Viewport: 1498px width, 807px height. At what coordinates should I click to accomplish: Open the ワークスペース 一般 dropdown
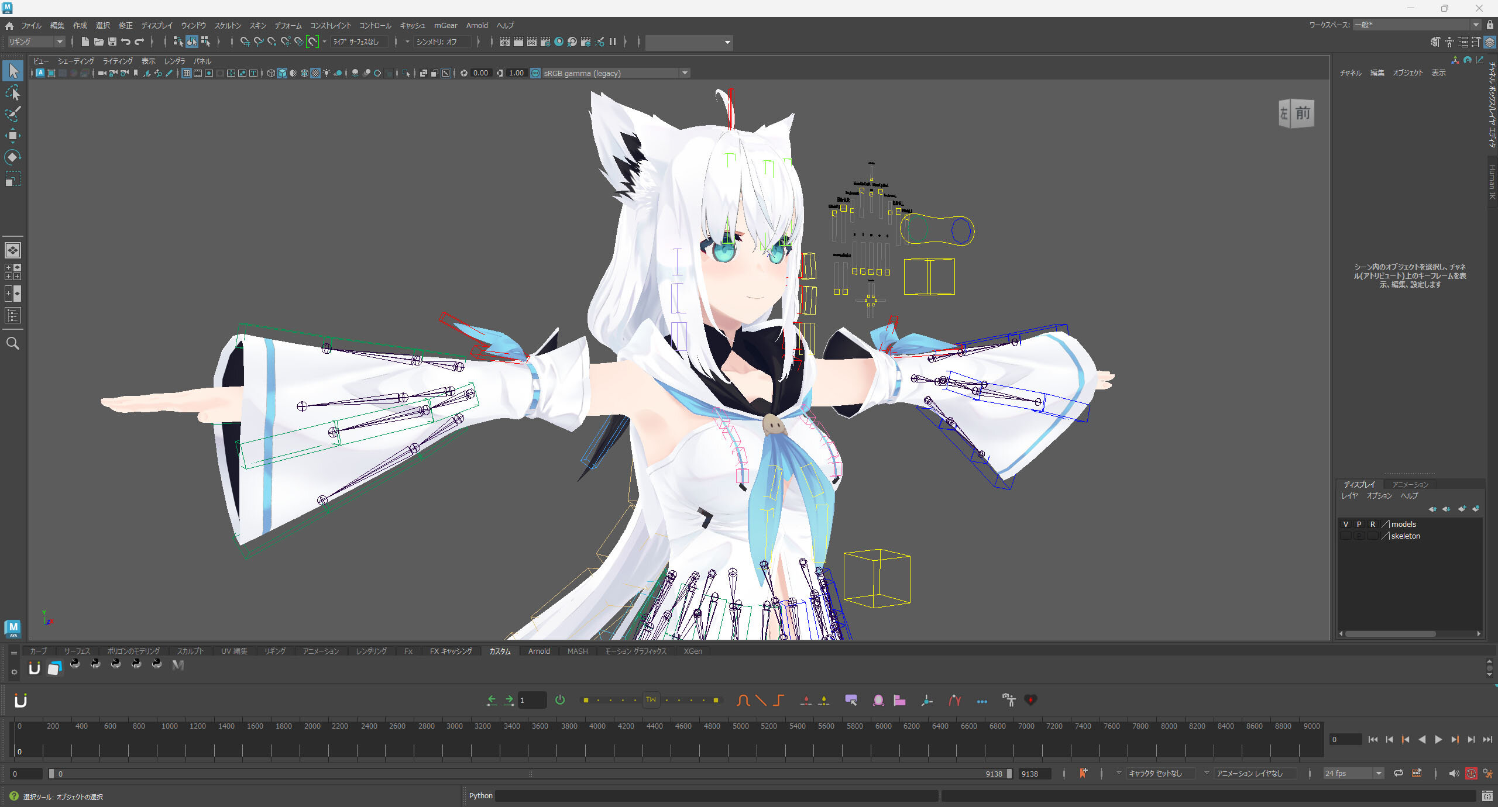pyautogui.click(x=1417, y=25)
